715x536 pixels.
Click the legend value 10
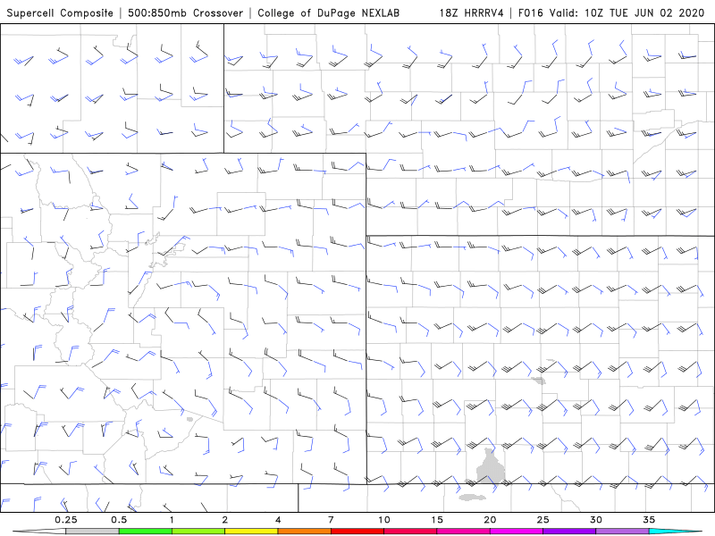pos(384,520)
